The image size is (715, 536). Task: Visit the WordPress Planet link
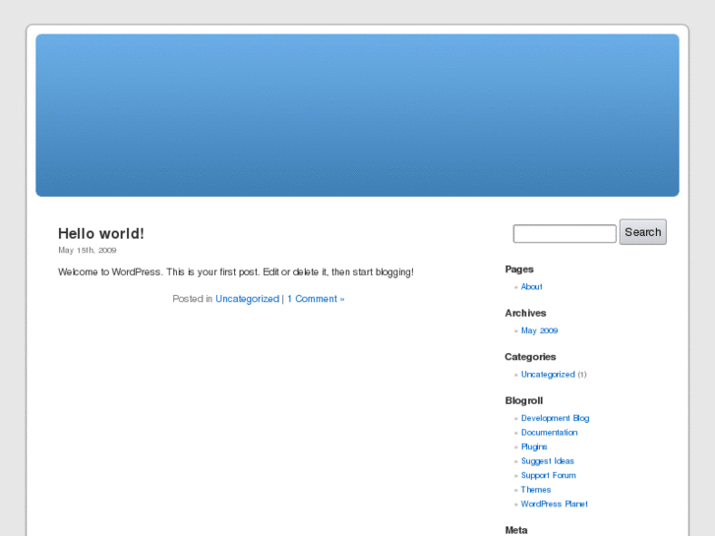(x=554, y=504)
